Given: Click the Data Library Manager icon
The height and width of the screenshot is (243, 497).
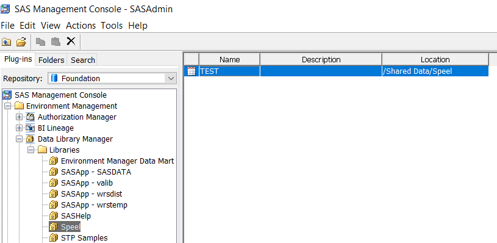Looking at the screenshot, I should tap(30, 139).
